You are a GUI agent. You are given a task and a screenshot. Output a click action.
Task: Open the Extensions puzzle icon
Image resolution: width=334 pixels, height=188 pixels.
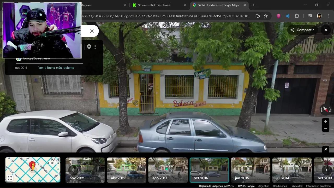click(x=297, y=16)
